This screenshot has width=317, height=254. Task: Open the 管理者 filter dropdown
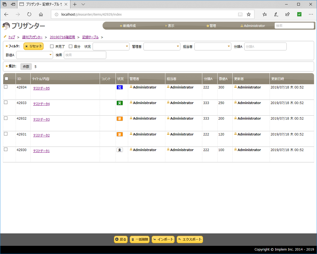162,46
